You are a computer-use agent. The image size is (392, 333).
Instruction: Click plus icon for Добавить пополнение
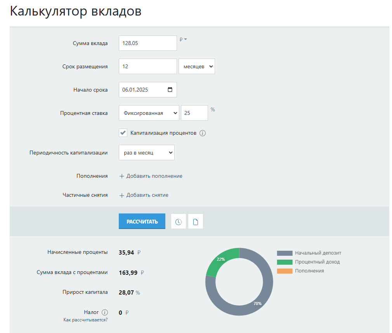[x=122, y=176]
